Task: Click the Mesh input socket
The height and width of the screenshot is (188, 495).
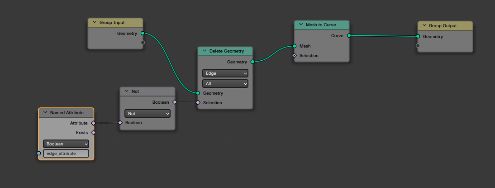Action: click(x=294, y=46)
